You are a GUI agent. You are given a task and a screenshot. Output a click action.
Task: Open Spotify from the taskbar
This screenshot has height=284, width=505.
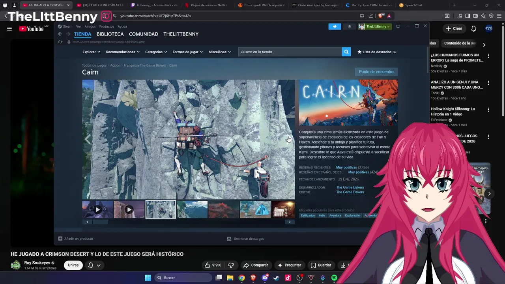[x=334, y=278]
